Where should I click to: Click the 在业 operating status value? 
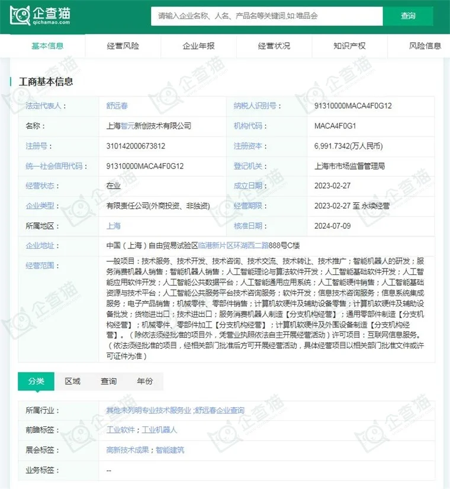click(x=113, y=186)
